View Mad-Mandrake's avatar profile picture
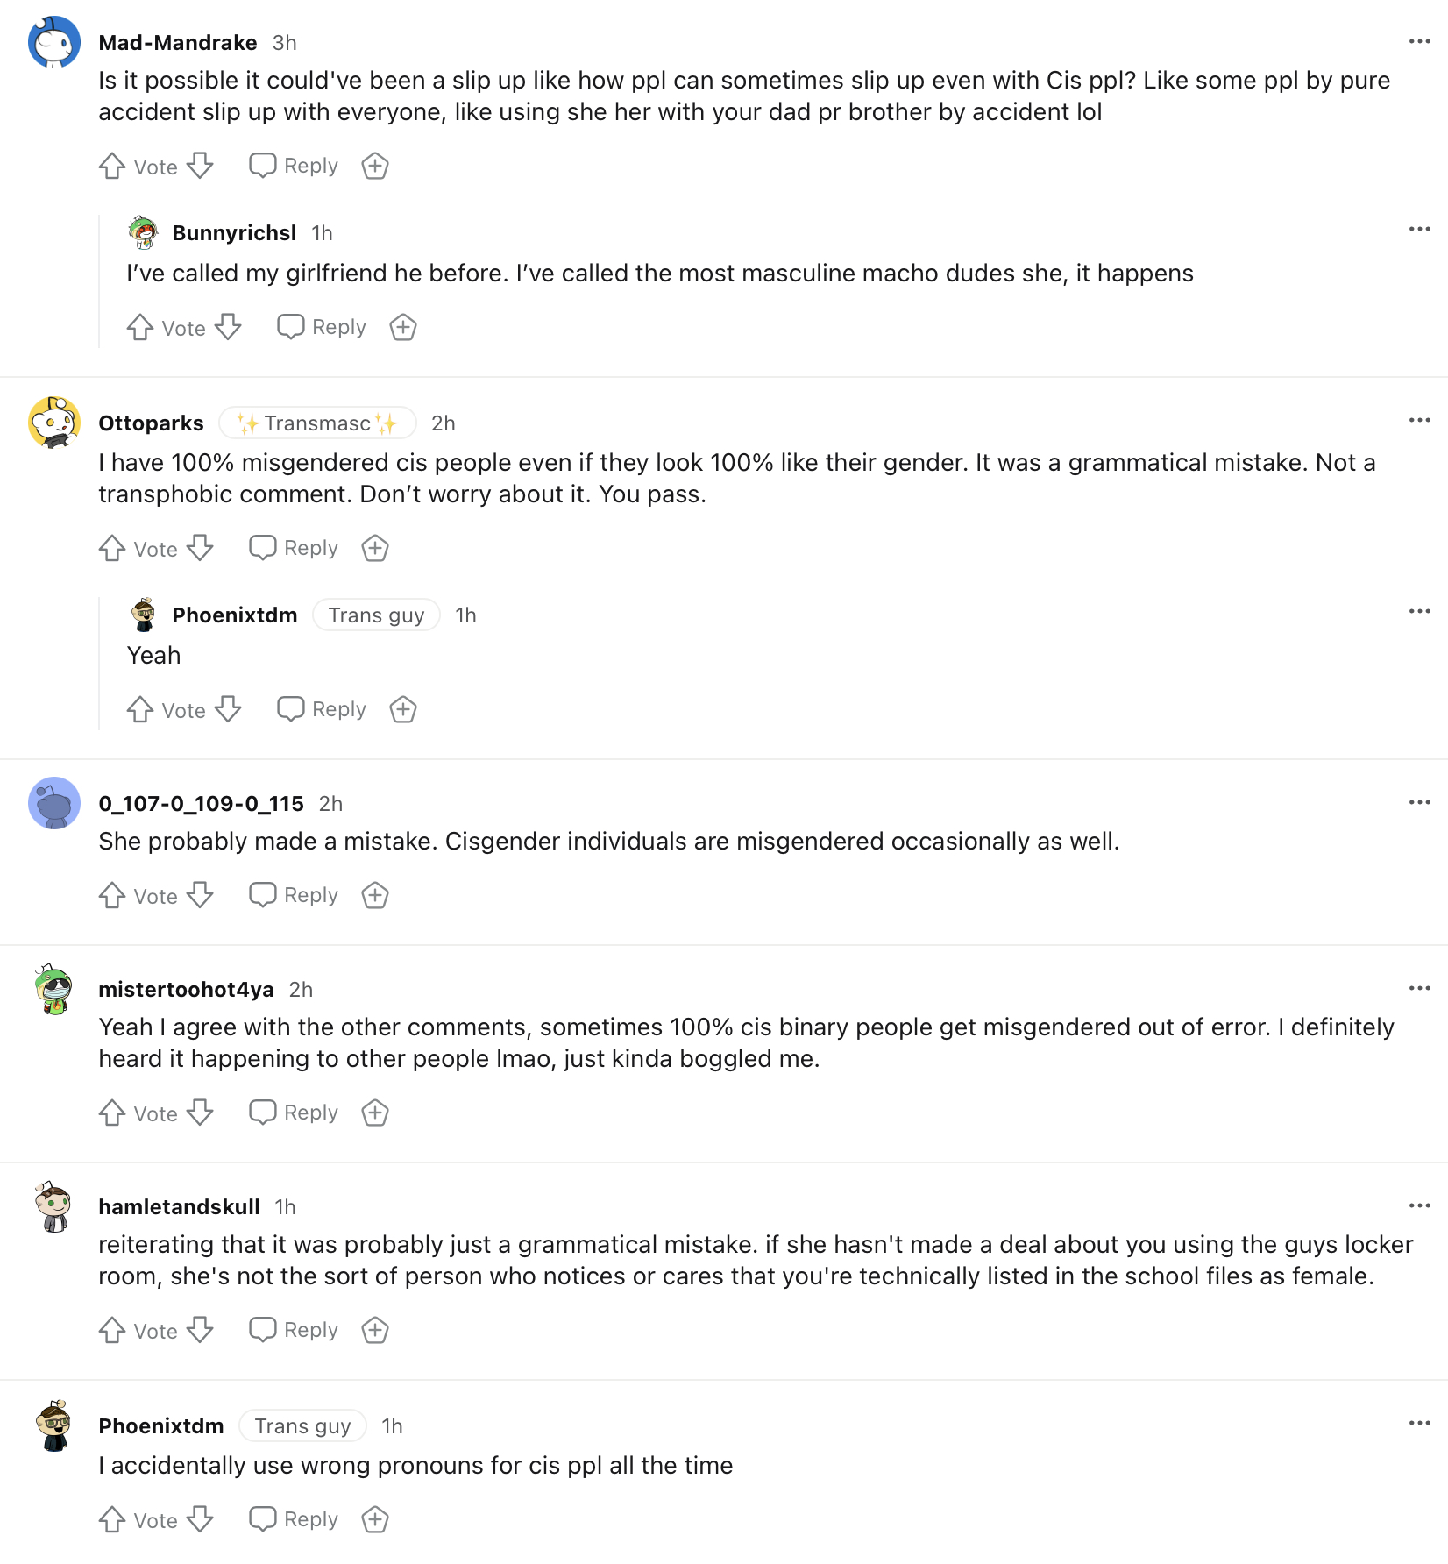The height and width of the screenshot is (1564, 1448). (54, 42)
